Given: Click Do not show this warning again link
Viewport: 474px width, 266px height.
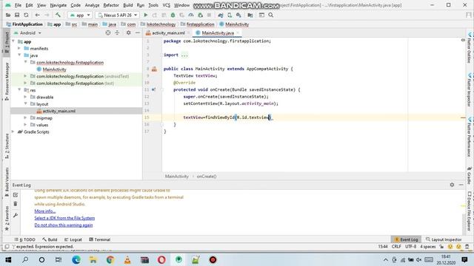Looking at the screenshot, I should pyautogui.click(x=64, y=225).
